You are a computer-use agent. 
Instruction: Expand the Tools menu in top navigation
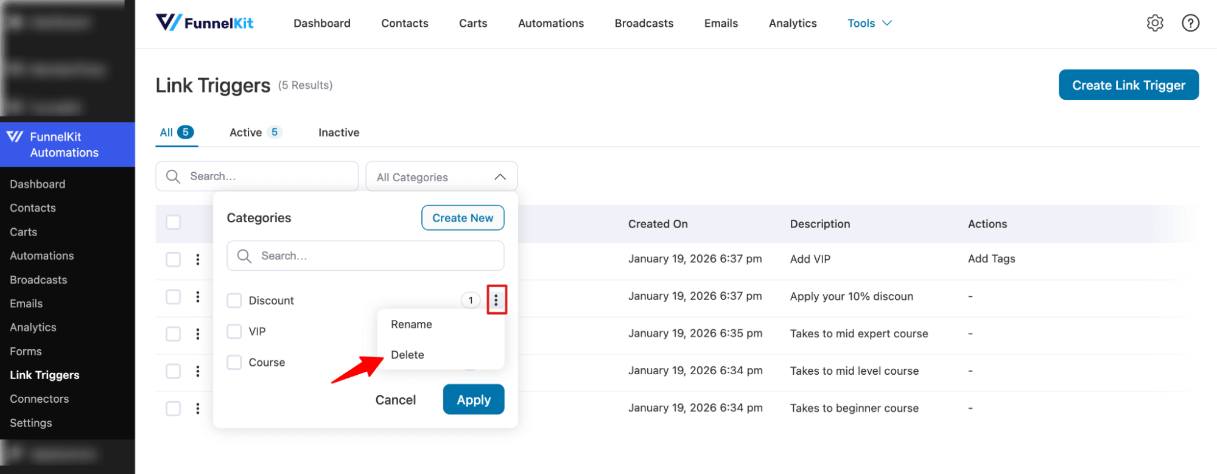pos(869,23)
